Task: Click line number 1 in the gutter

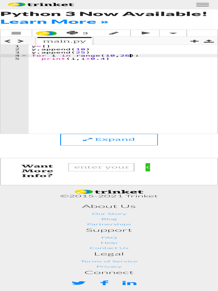Action: point(17,46)
